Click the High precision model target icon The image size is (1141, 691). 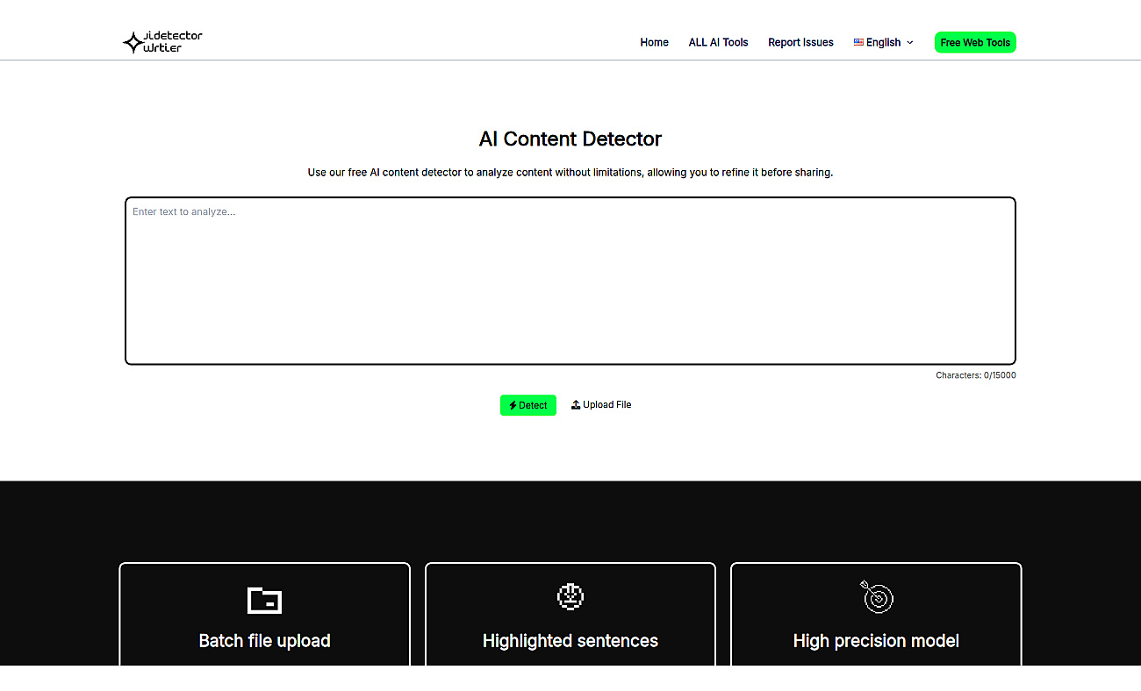[x=876, y=595]
